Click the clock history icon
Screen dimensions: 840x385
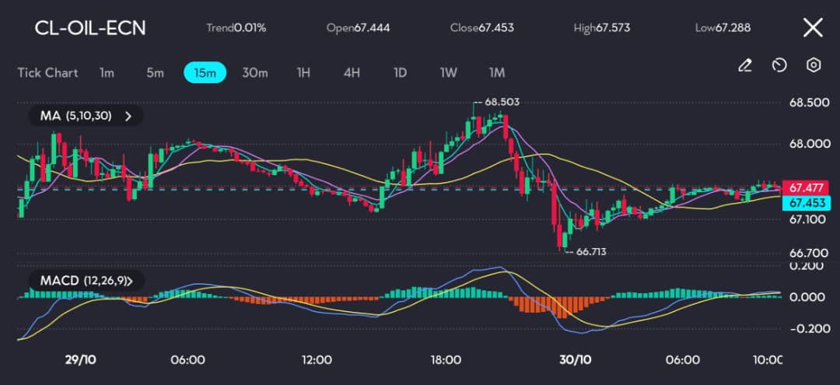point(779,65)
